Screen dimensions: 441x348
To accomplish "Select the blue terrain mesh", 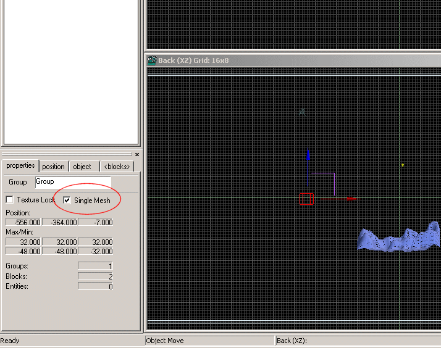I will click(x=398, y=238).
